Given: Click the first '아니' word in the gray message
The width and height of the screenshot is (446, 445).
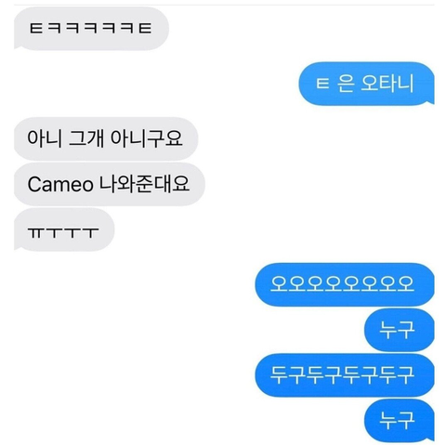Looking at the screenshot, I should [45, 138].
